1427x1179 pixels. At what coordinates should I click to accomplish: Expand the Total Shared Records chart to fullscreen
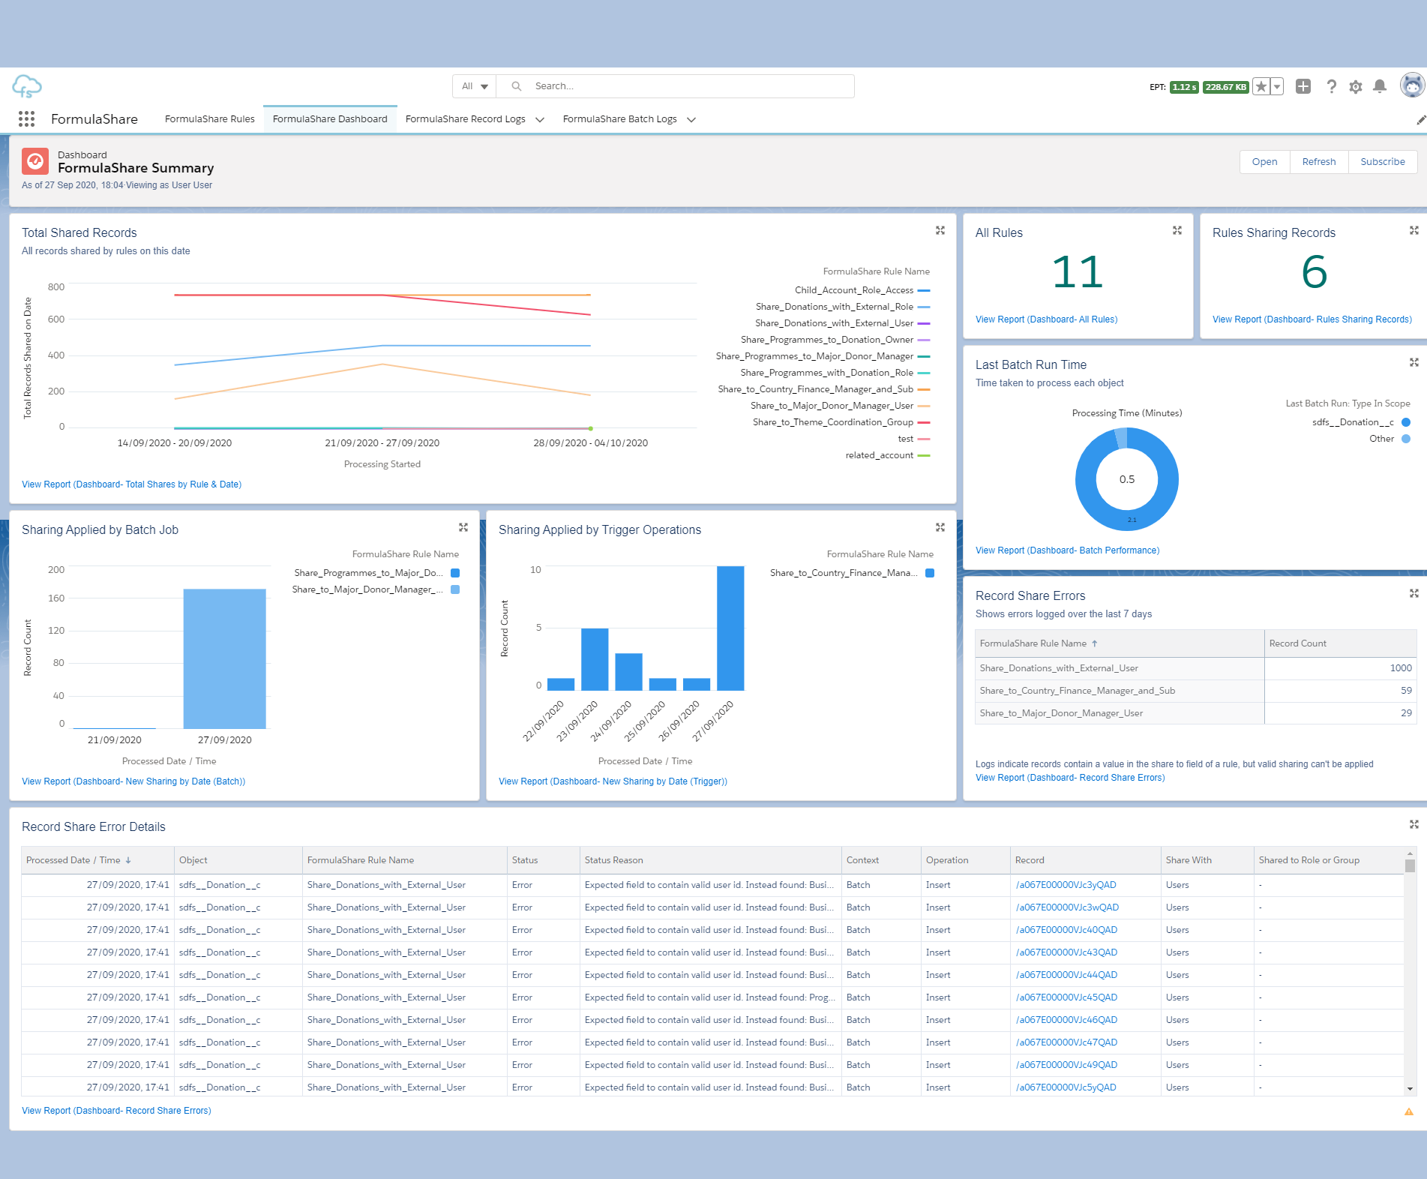point(940,231)
